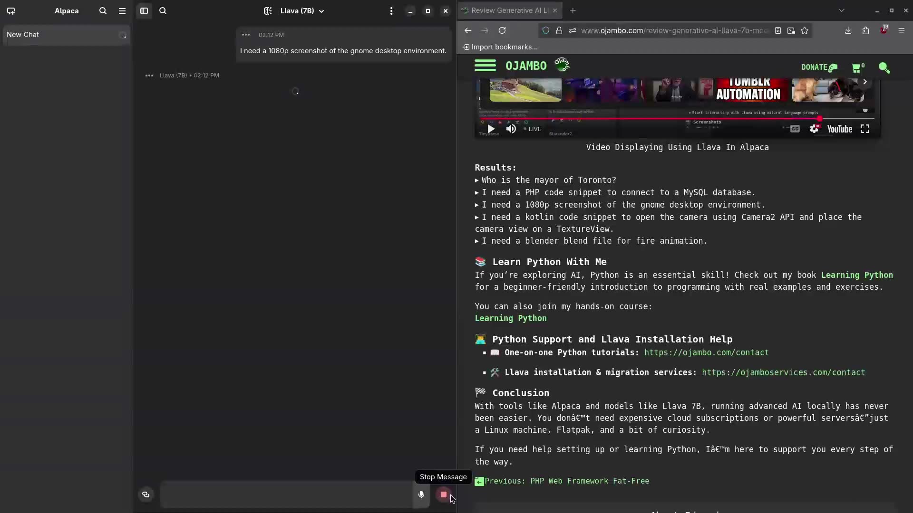List all tabs dropdown in browser
This screenshot has height=513, width=913.
click(842, 10)
